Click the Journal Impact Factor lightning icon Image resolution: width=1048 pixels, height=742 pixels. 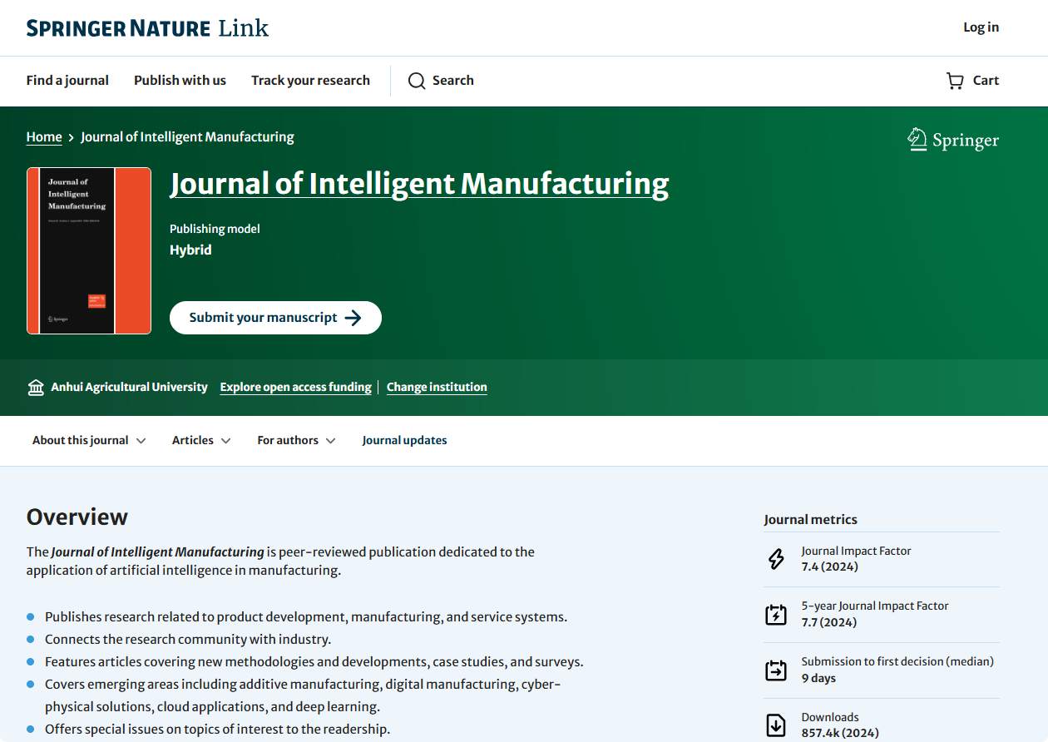(775, 559)
